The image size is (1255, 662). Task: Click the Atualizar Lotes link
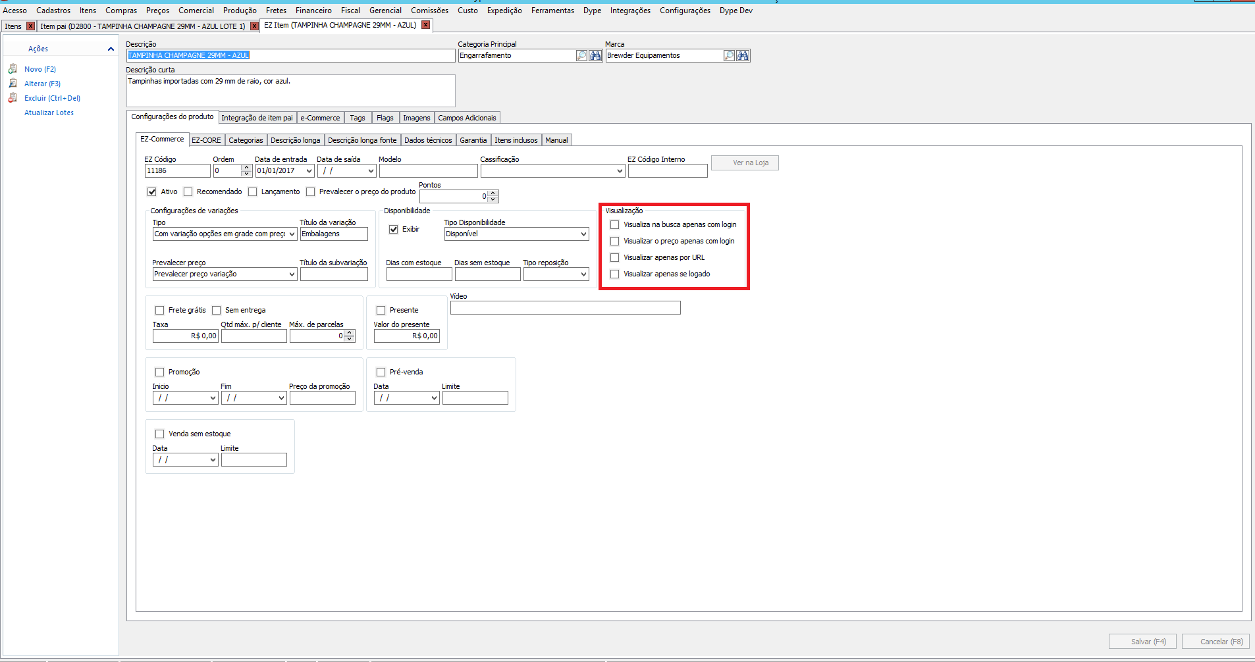click(x=49, y=113)
